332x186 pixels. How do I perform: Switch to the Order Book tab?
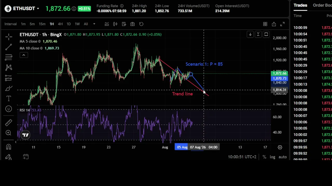pyautogui.click(x=322, y=5)
